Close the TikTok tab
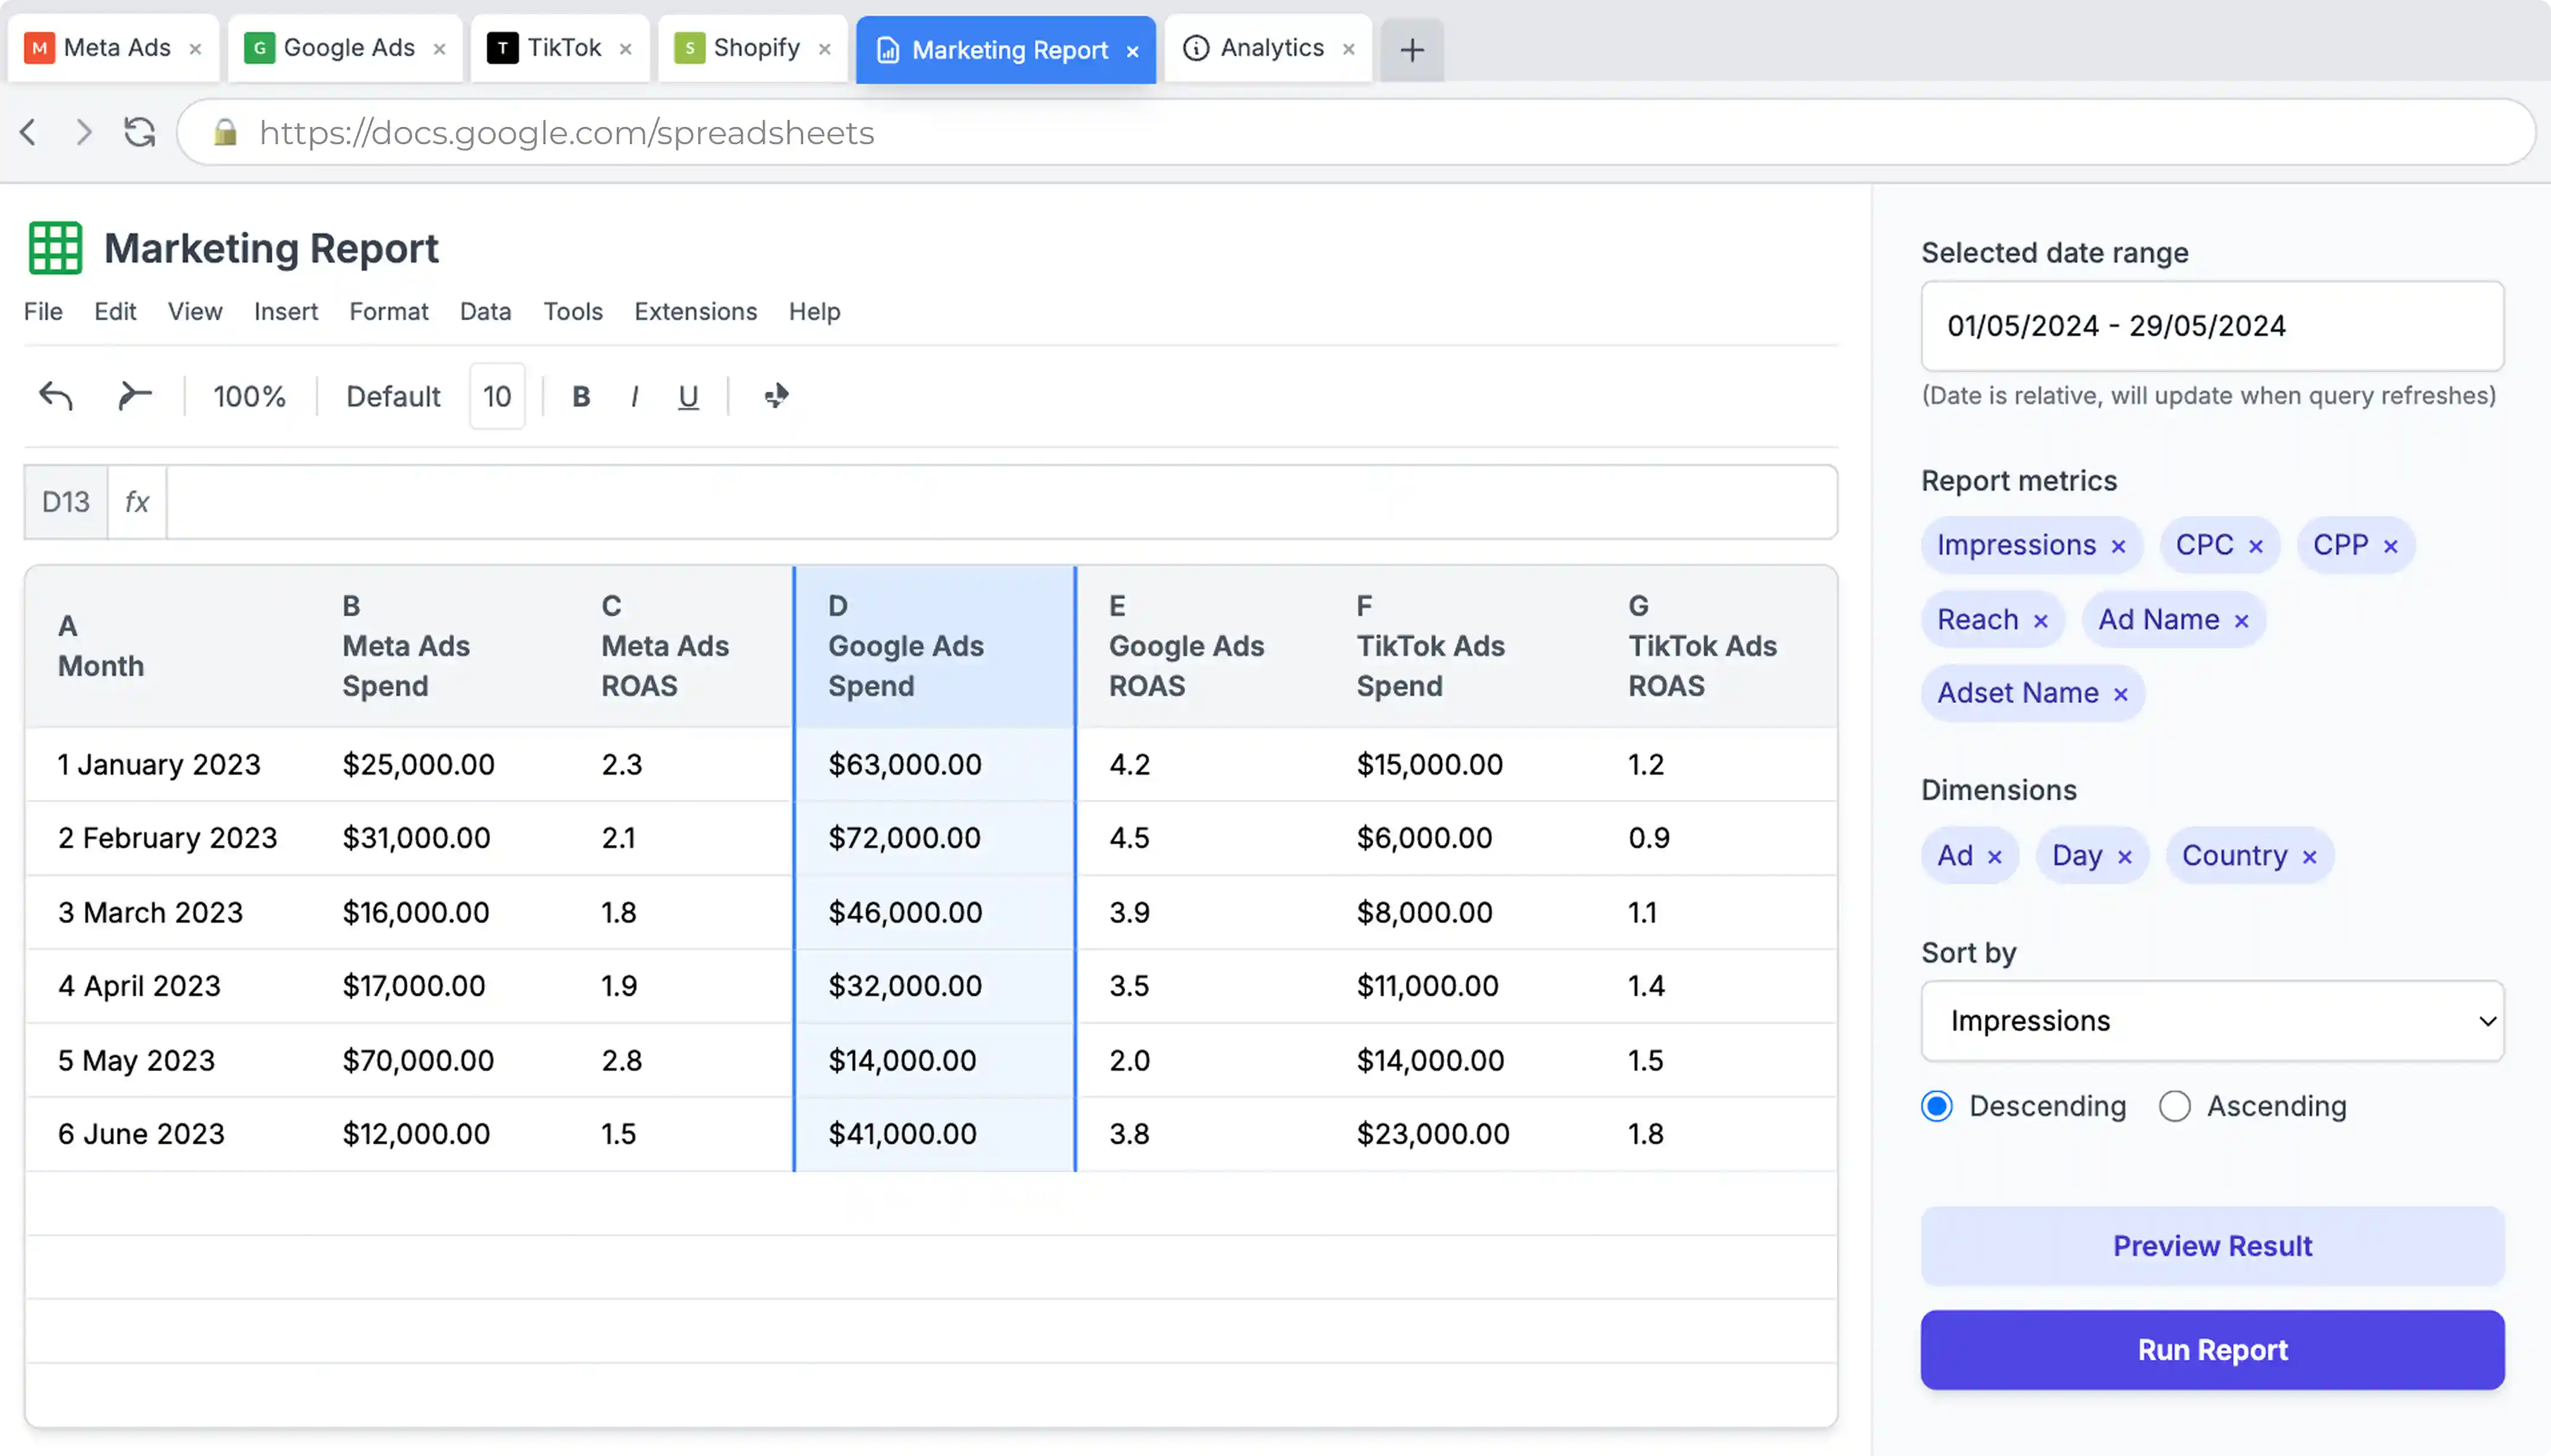This screenshot has height=1456, width=2551. (625, 49)
